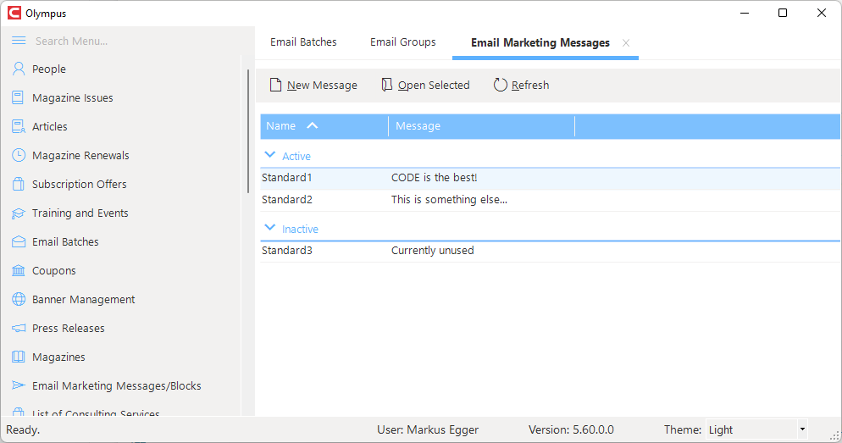Screen dimensions: 842x443
Task: Select the Standard2 message row
Action: (x=551, y=200)
